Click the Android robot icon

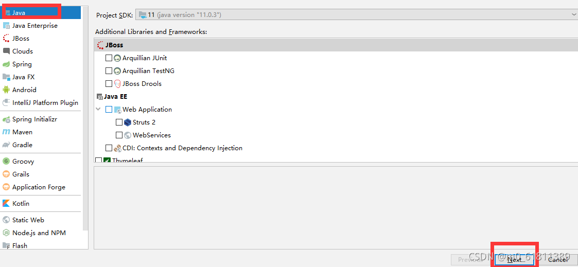point(6,90)
